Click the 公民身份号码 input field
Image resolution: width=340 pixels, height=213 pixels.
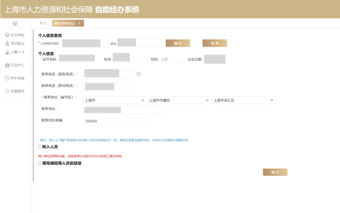tap(85, 43)
